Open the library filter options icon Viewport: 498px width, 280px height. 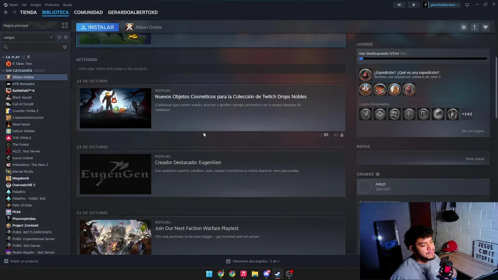click(x=65, y=47)
